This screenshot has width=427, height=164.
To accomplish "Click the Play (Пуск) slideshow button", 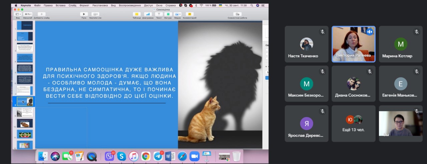I will (x=84, y=14).
